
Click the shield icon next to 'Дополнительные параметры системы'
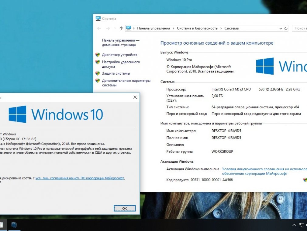coord(98,80)
